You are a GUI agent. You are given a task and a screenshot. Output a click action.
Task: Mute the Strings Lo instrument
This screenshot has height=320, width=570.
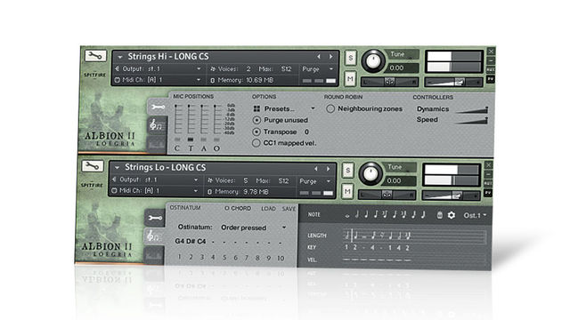(x=347, y=191)
